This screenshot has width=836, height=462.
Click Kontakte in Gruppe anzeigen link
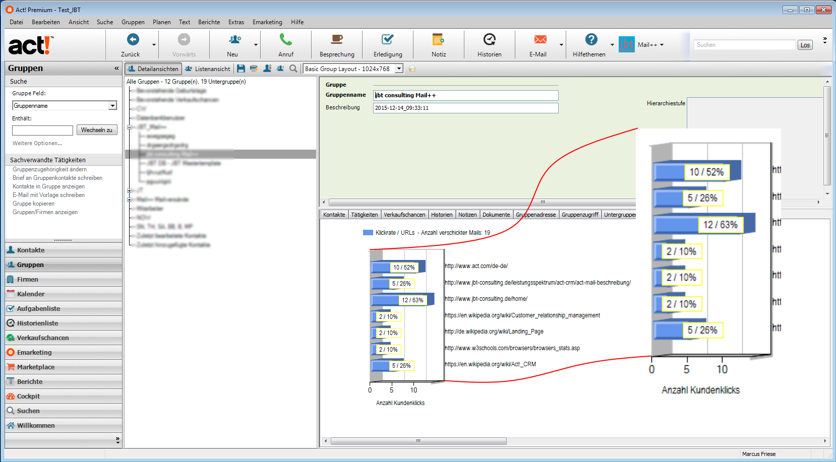tap(48, 186)
